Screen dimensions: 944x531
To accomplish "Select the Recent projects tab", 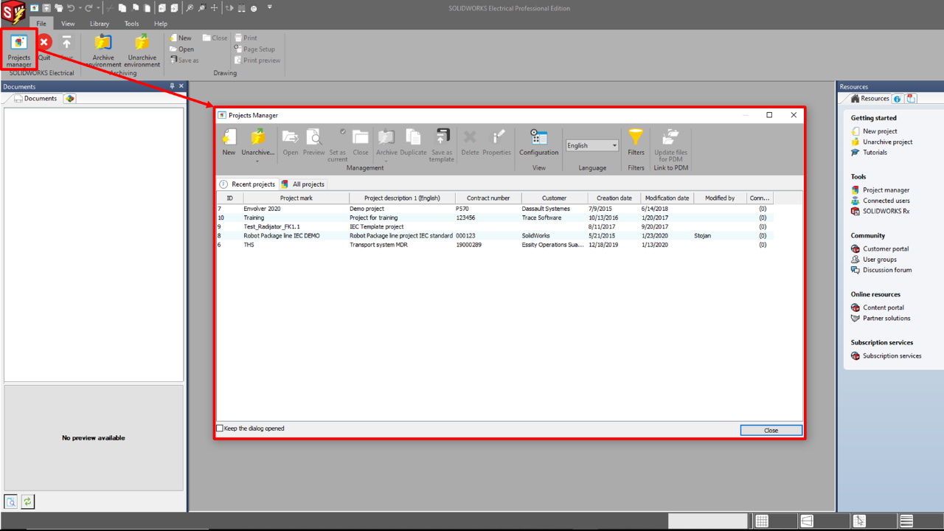I will pyautogui.click(x=247, y=184).
